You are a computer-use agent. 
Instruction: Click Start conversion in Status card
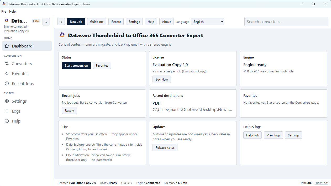click(76, 65)
